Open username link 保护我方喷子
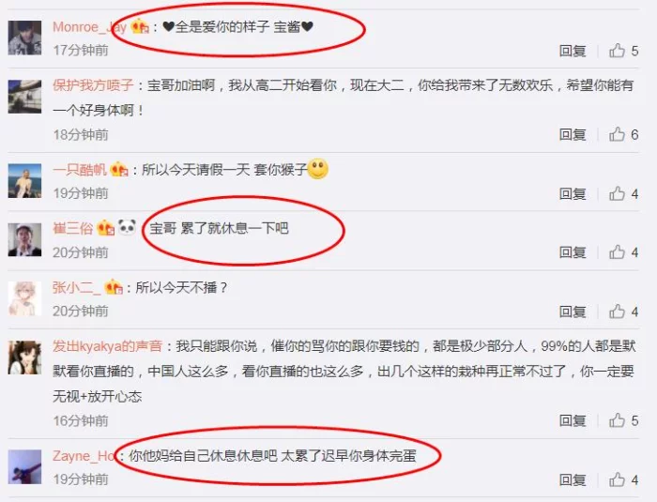The image size is (657, 502). (x=93, y=85)
